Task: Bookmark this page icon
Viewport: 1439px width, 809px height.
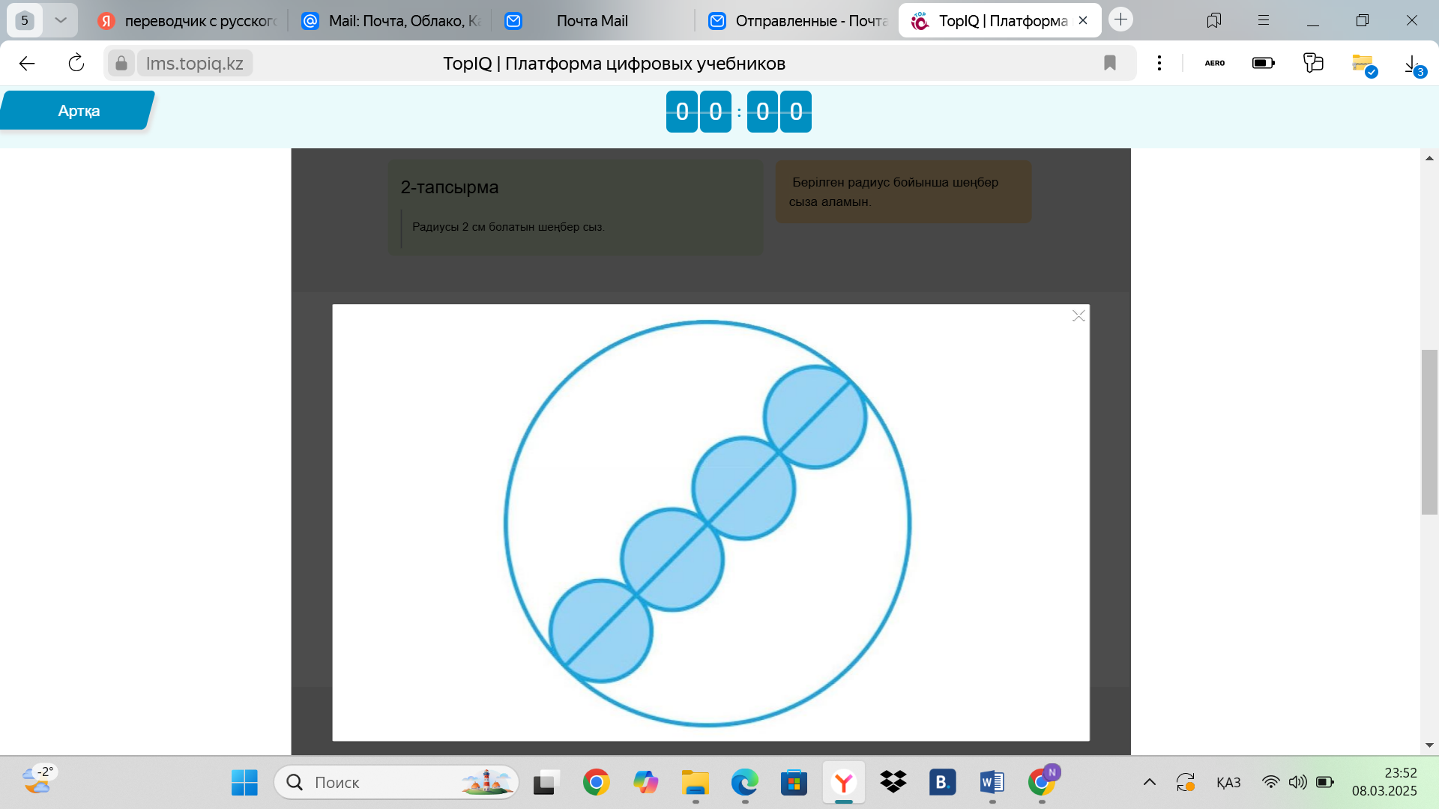Action: click(x=1110, y=63)
